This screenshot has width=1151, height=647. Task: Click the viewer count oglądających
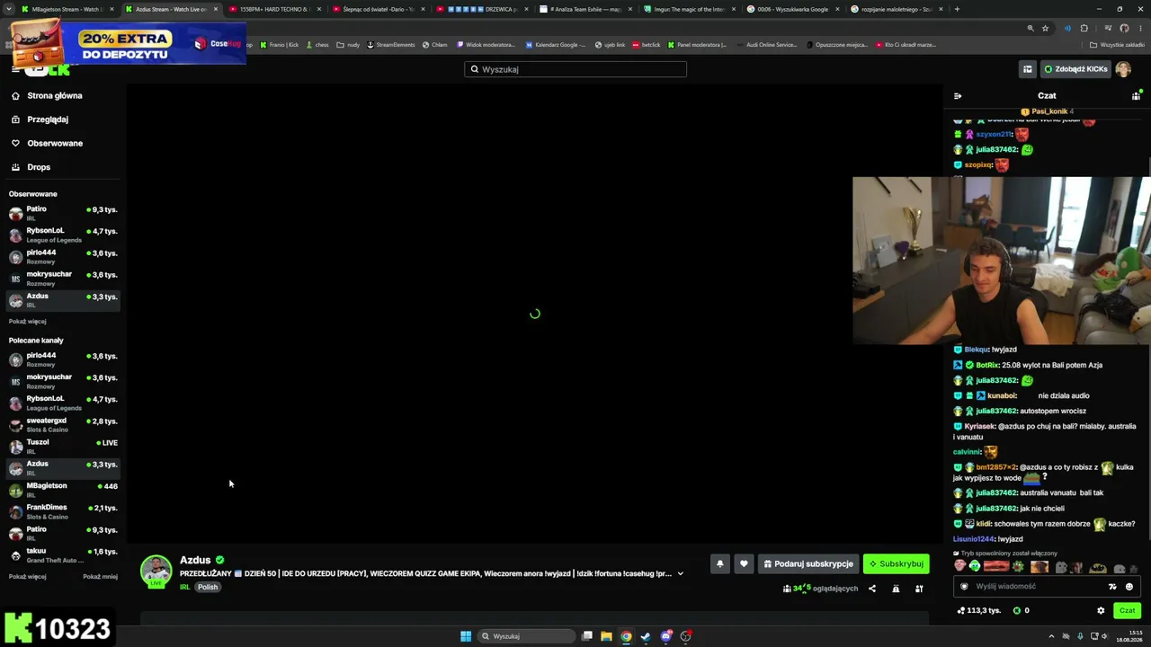pyautogui.click(x=820, y=589)
